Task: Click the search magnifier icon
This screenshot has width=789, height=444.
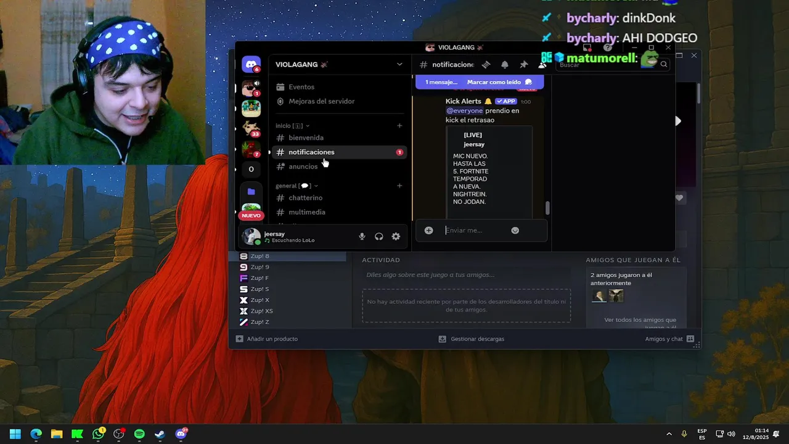Action: [x=664, y=64]
